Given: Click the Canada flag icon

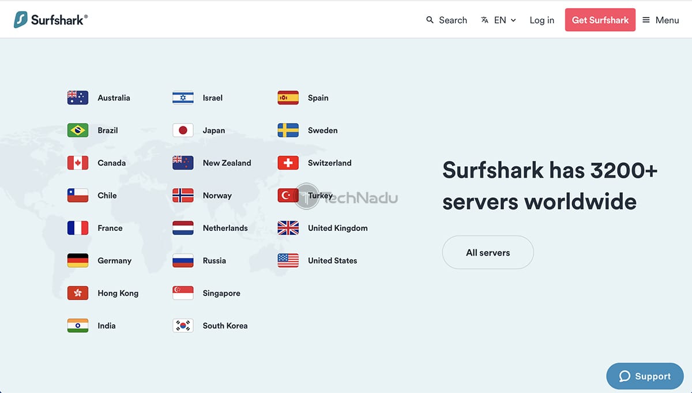Looking at the screenshot, I should pyautogui.click(x=78, y=163).
